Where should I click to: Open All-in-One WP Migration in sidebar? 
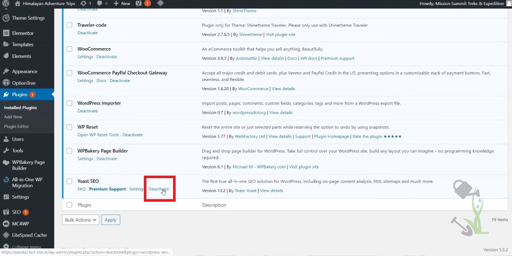click(x=27, y=182)
